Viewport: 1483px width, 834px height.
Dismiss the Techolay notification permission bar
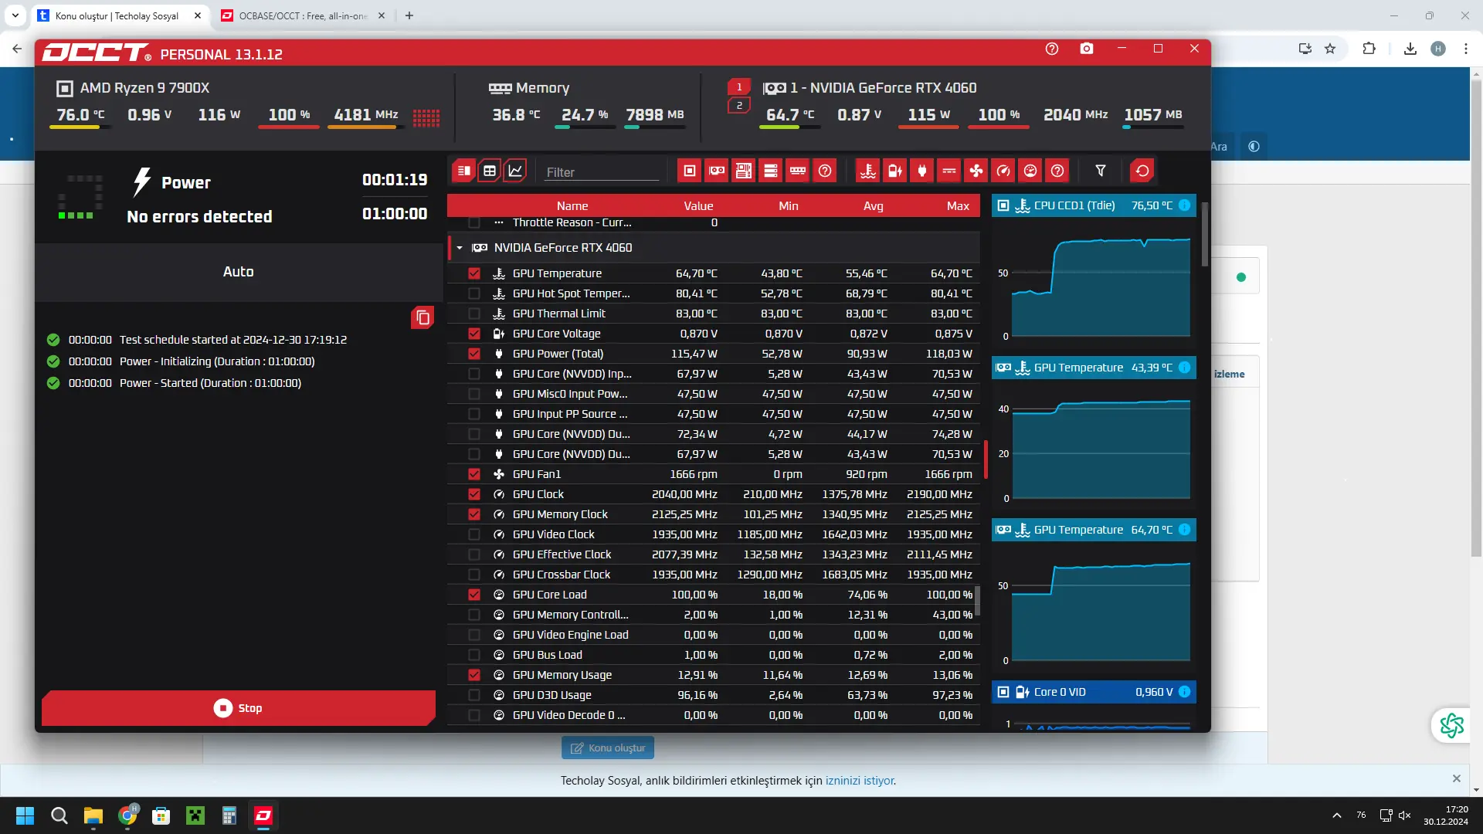(x=1456, y=778)
